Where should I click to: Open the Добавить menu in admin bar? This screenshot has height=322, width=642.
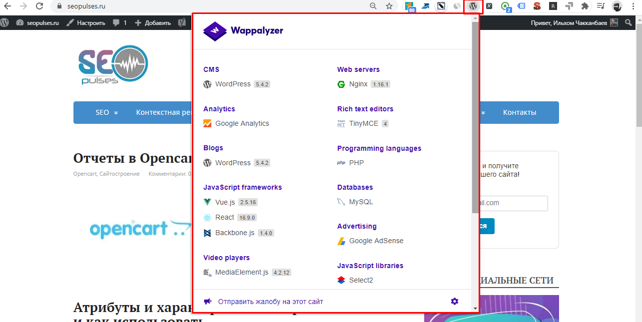pyautogui.click(x=153, y=22)
